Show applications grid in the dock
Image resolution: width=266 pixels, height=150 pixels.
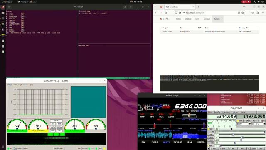pyautogui.click(x=3, y=147)
